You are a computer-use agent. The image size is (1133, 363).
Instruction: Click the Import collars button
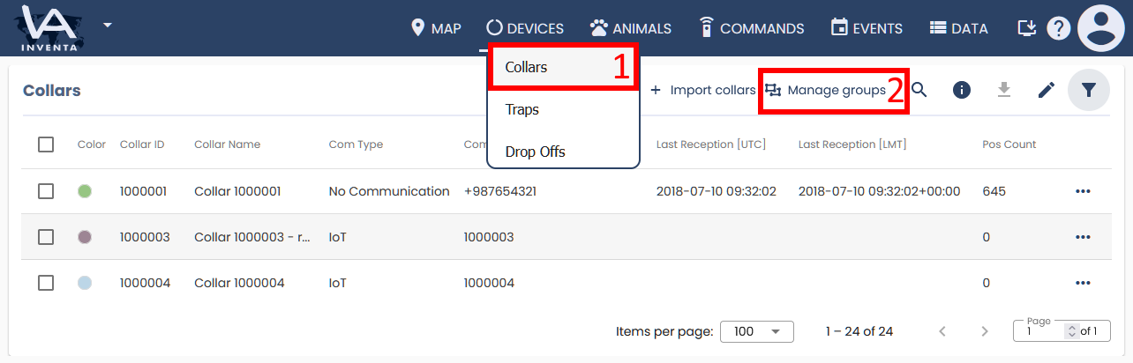703,90
